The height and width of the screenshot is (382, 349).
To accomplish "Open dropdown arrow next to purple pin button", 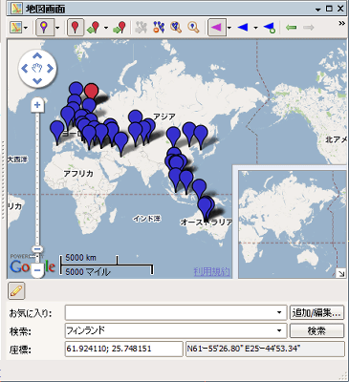I will 57,28.
